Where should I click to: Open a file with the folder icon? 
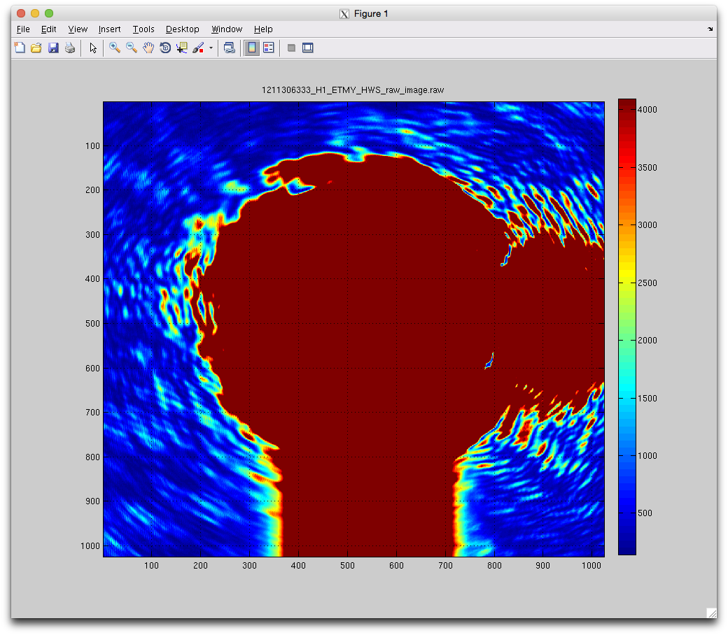click(x=36, y=48)
